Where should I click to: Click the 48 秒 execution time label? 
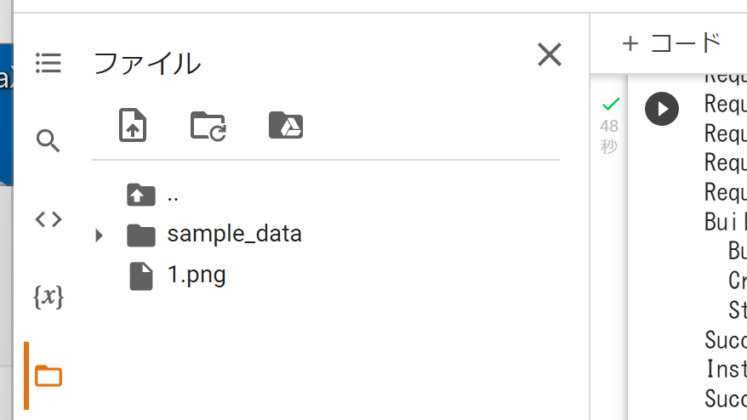609,136
